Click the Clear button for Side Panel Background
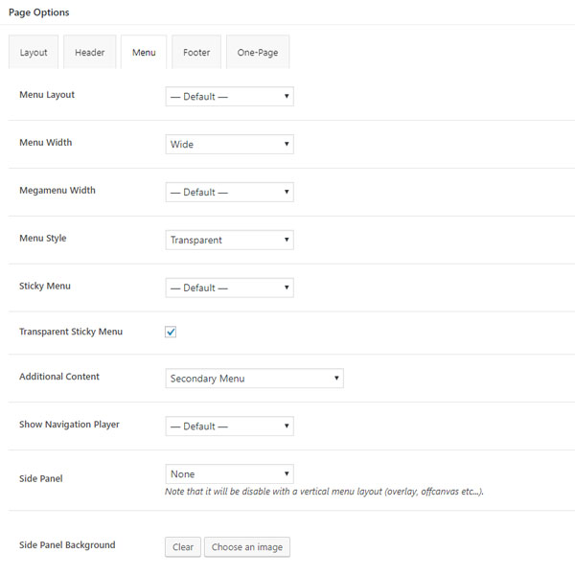Screen dimensions: 575x576 click(x=183, y=547)
